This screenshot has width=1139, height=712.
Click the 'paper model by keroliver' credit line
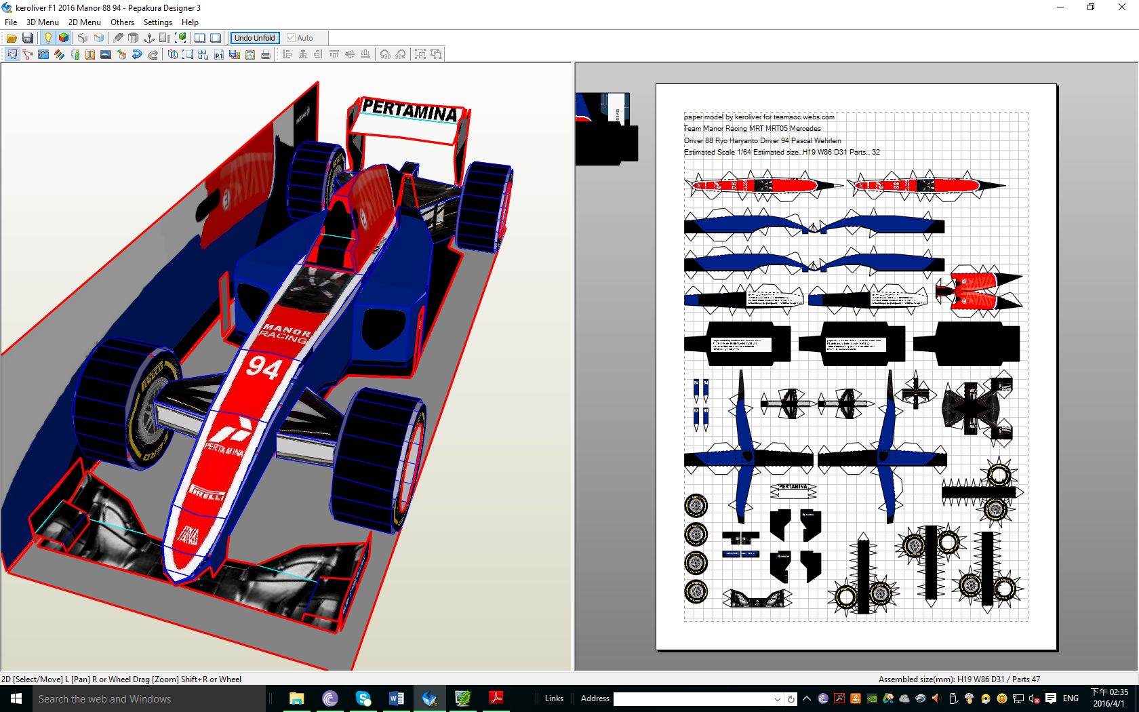[759, 117]
